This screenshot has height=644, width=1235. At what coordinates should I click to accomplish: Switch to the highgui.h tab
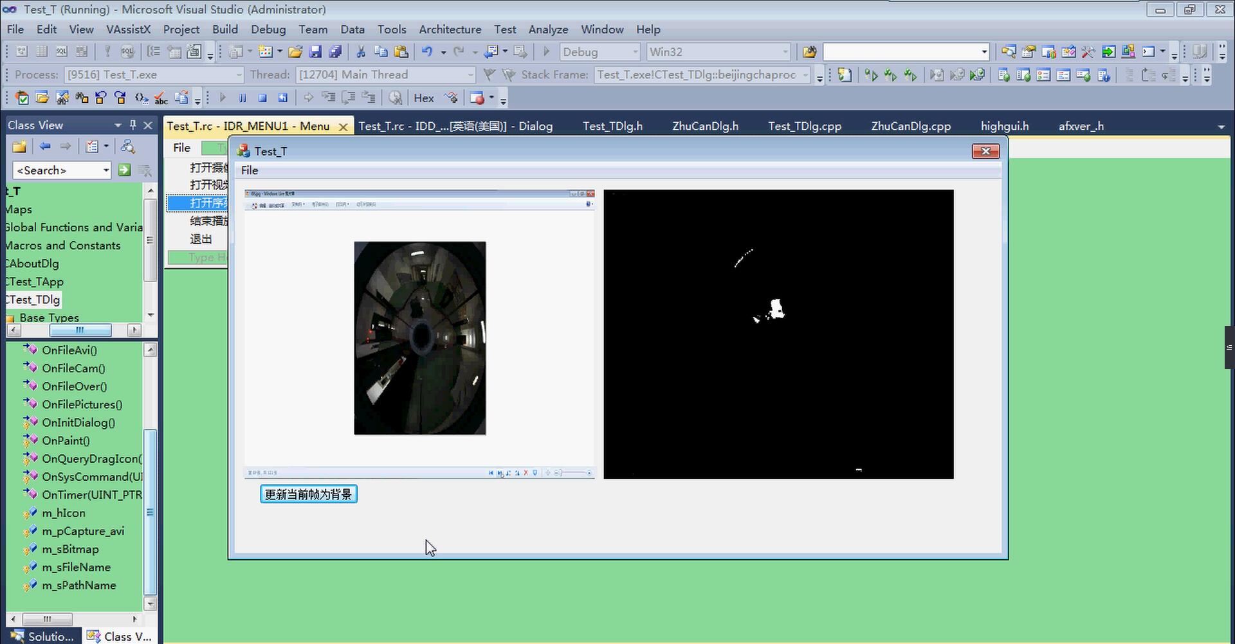pyautogui.click(x=1005, y=126)
